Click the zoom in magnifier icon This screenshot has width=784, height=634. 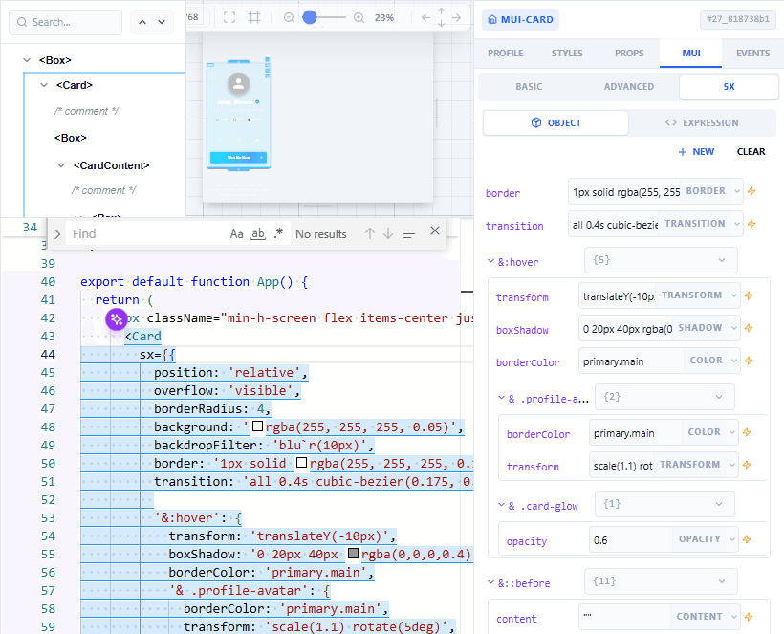point(359,18)
